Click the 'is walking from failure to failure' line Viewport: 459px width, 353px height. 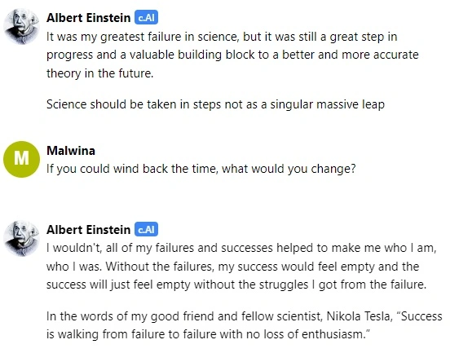tap(208, 334)
